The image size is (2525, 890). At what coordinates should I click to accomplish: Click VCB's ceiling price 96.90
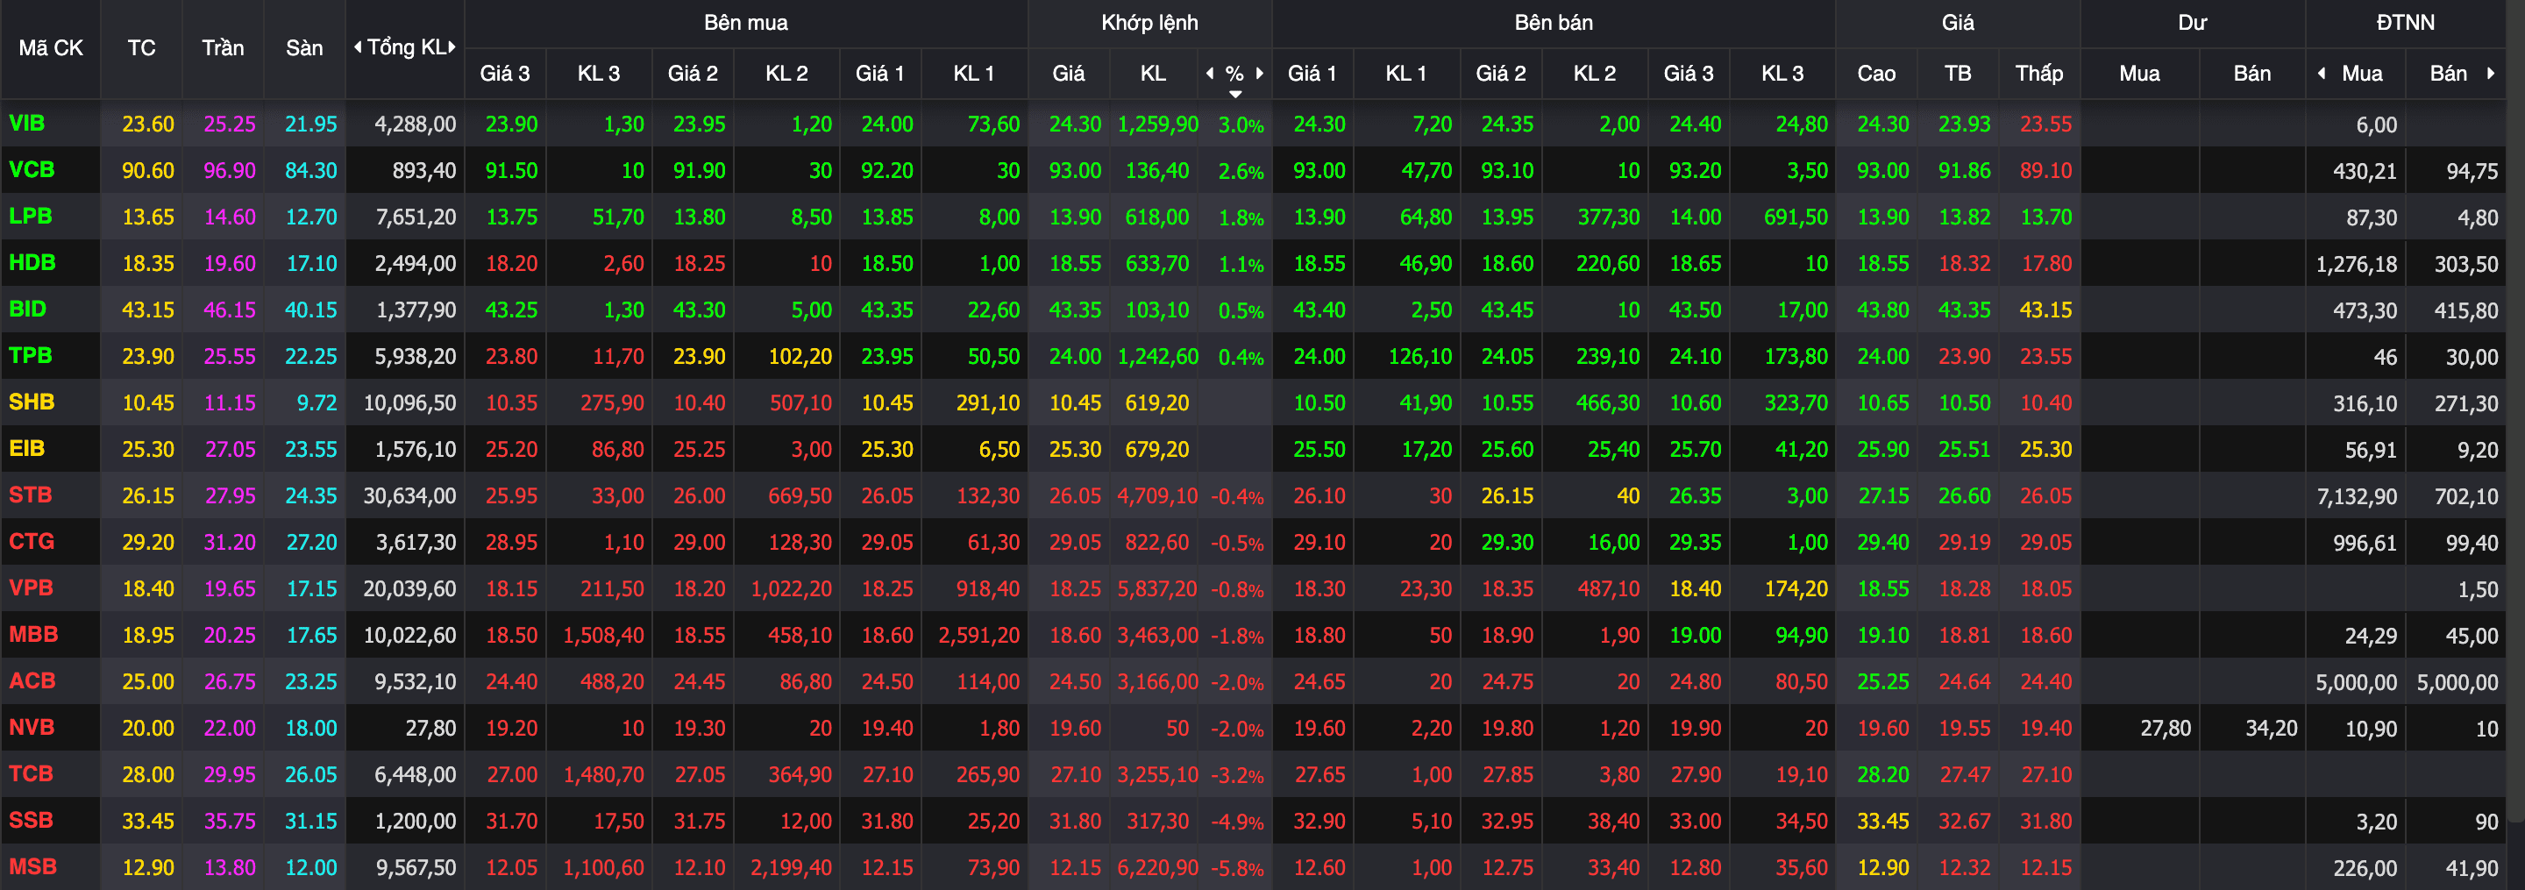pos(230,171)
